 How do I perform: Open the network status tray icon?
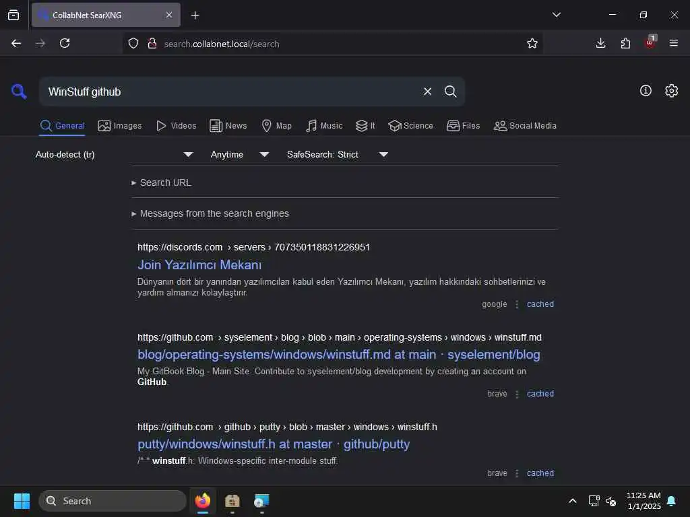pos(594,501)
